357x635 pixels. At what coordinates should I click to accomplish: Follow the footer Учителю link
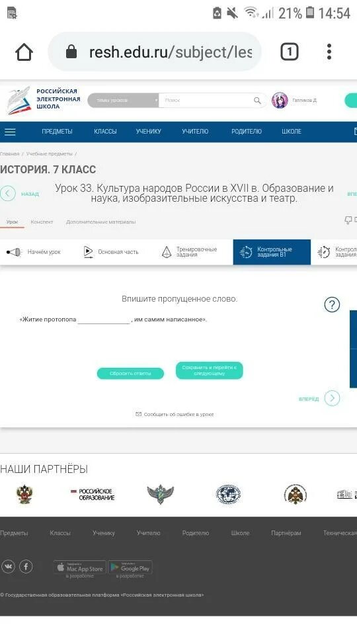pyautogui.click(x=149, y=533)
